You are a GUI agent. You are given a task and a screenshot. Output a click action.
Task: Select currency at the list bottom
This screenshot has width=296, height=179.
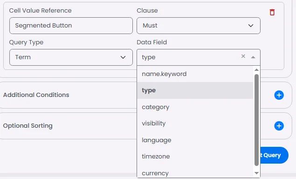click(x=195, y=173)
